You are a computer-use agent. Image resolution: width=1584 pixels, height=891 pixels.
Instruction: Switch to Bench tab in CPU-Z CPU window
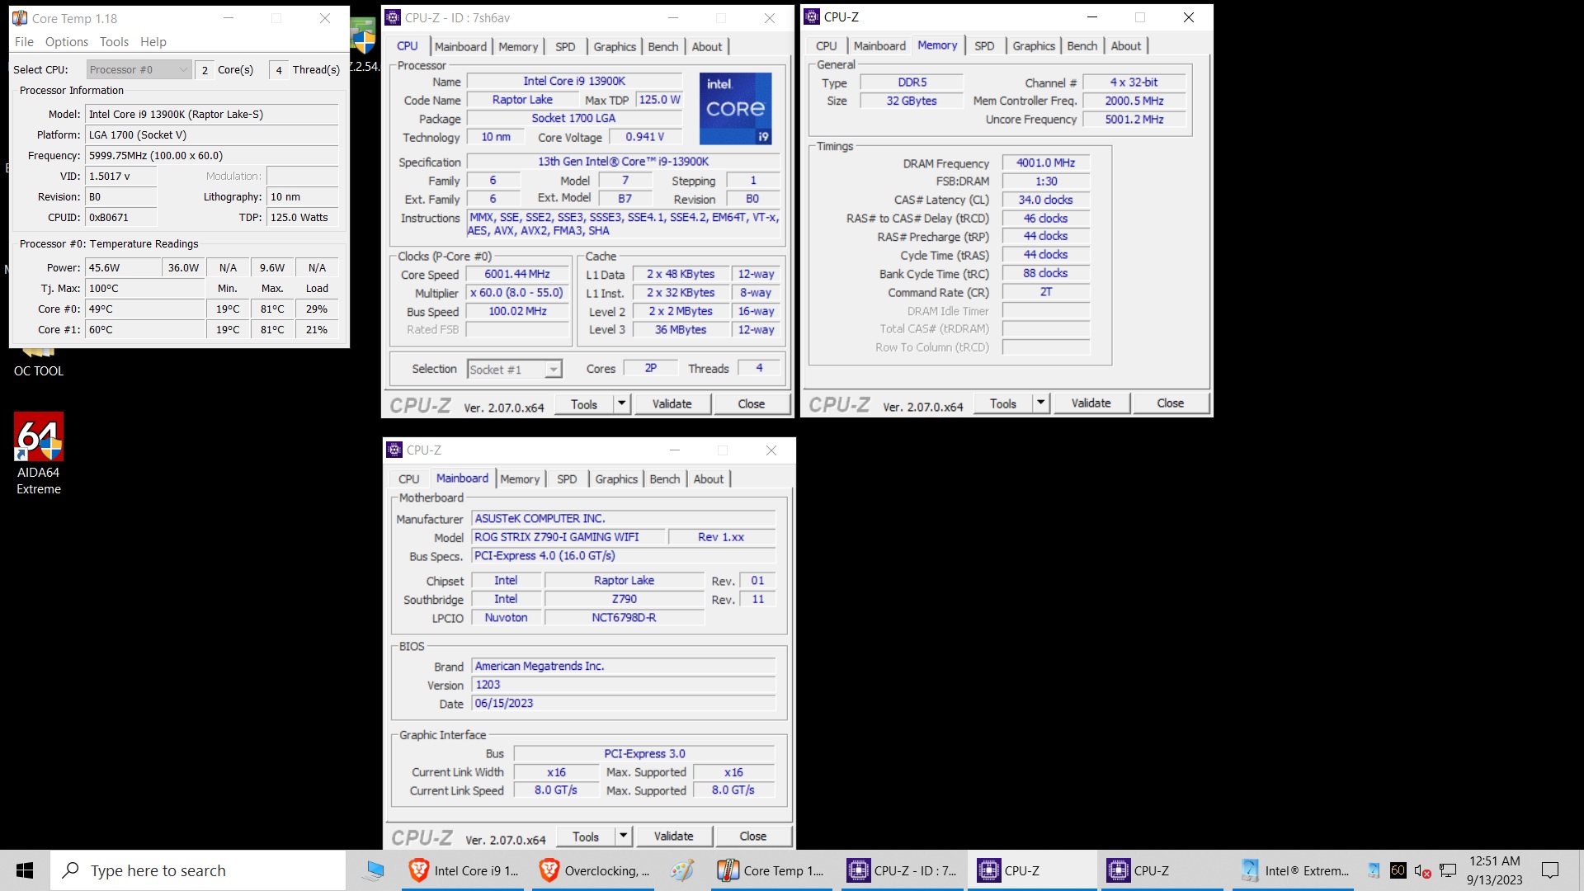[662, 47]
